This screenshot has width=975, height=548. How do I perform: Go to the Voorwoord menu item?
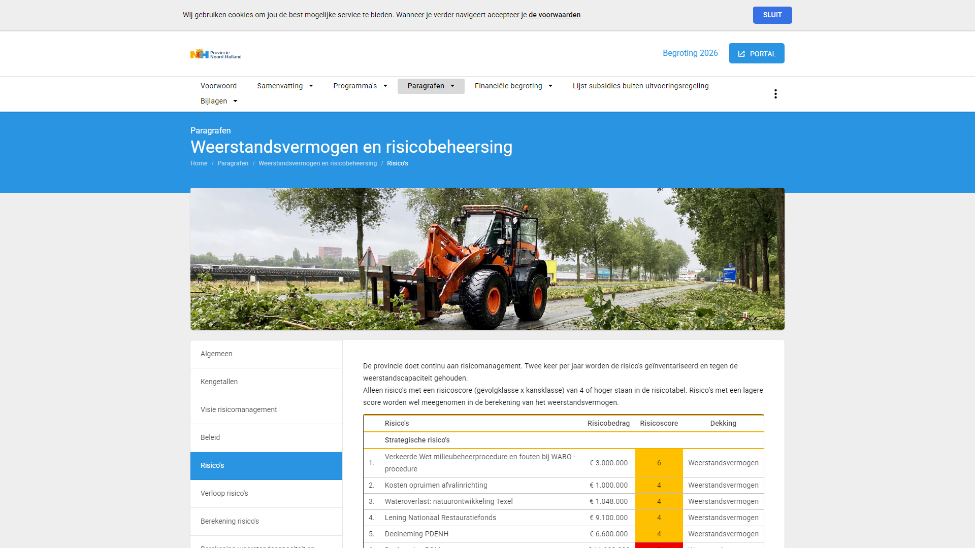point(218,86)
